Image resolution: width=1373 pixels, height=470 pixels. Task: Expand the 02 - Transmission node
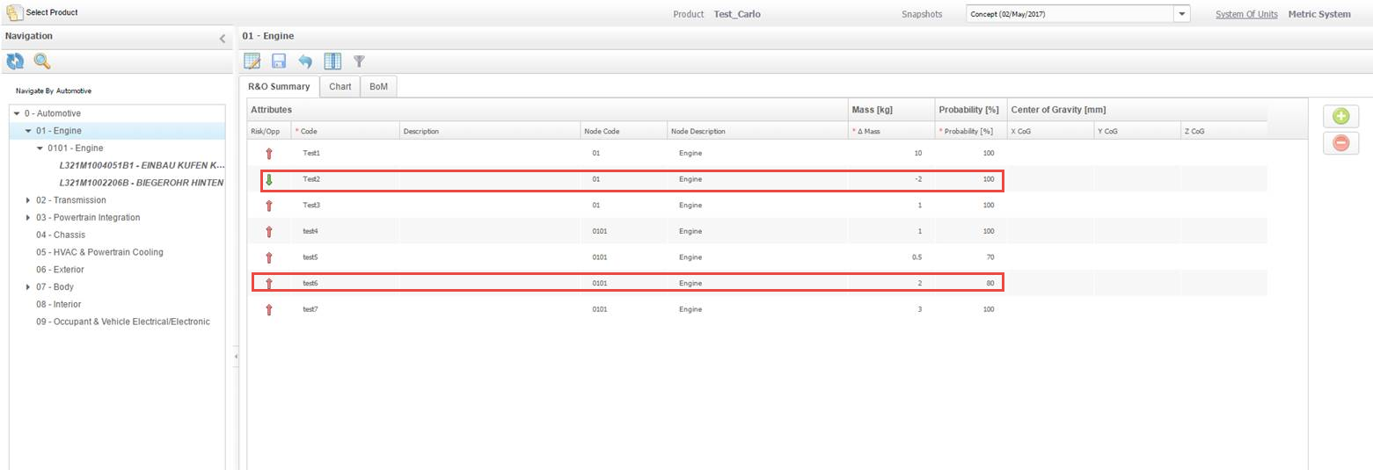coord(28,200)
